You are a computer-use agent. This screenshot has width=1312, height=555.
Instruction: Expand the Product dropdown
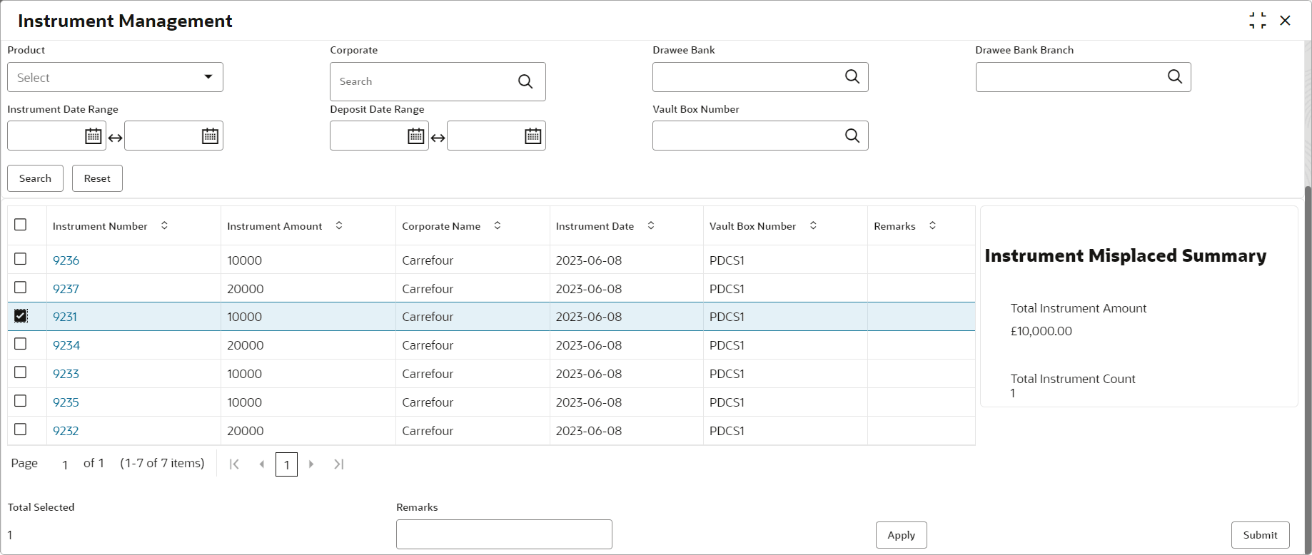click(x=208, y=77)
